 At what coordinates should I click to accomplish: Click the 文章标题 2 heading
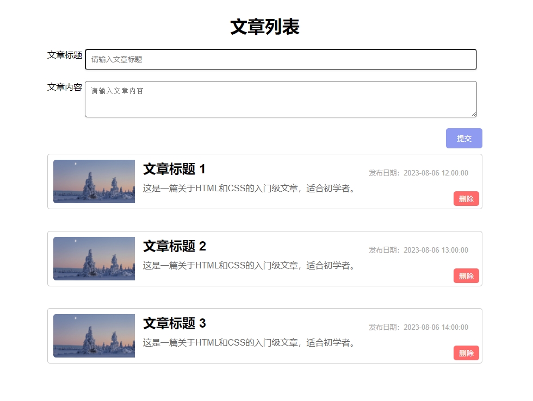[x=174, y=246]
